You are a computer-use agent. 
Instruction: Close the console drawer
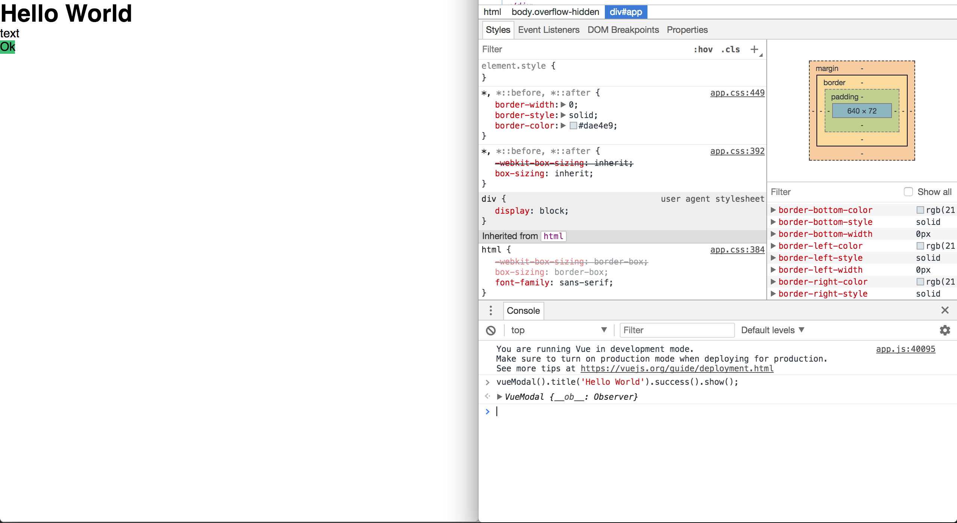tap(945, 310)
